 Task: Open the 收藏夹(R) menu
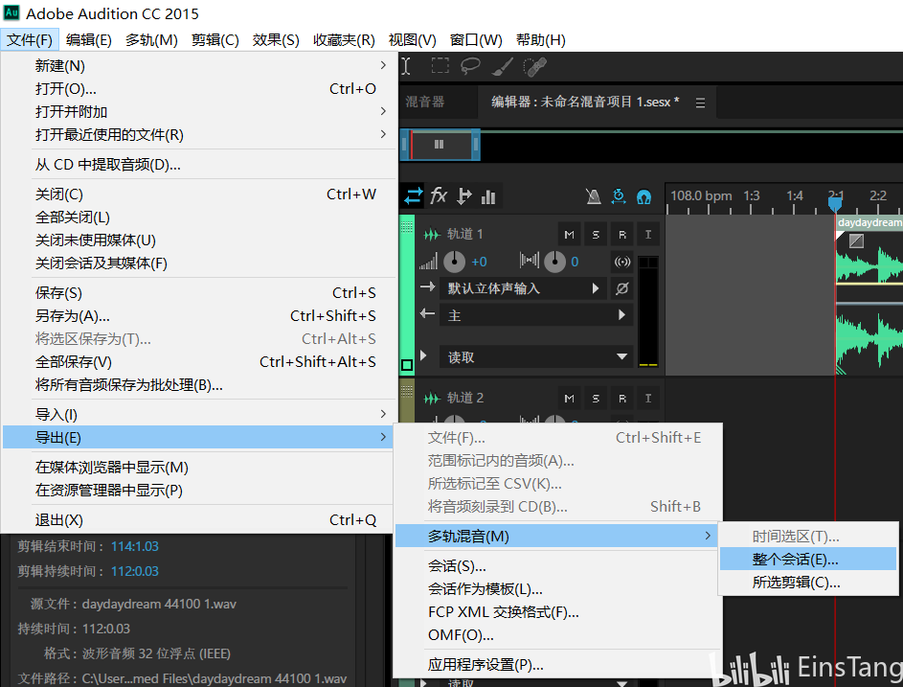pyautogui.click(x=344, y=40)
